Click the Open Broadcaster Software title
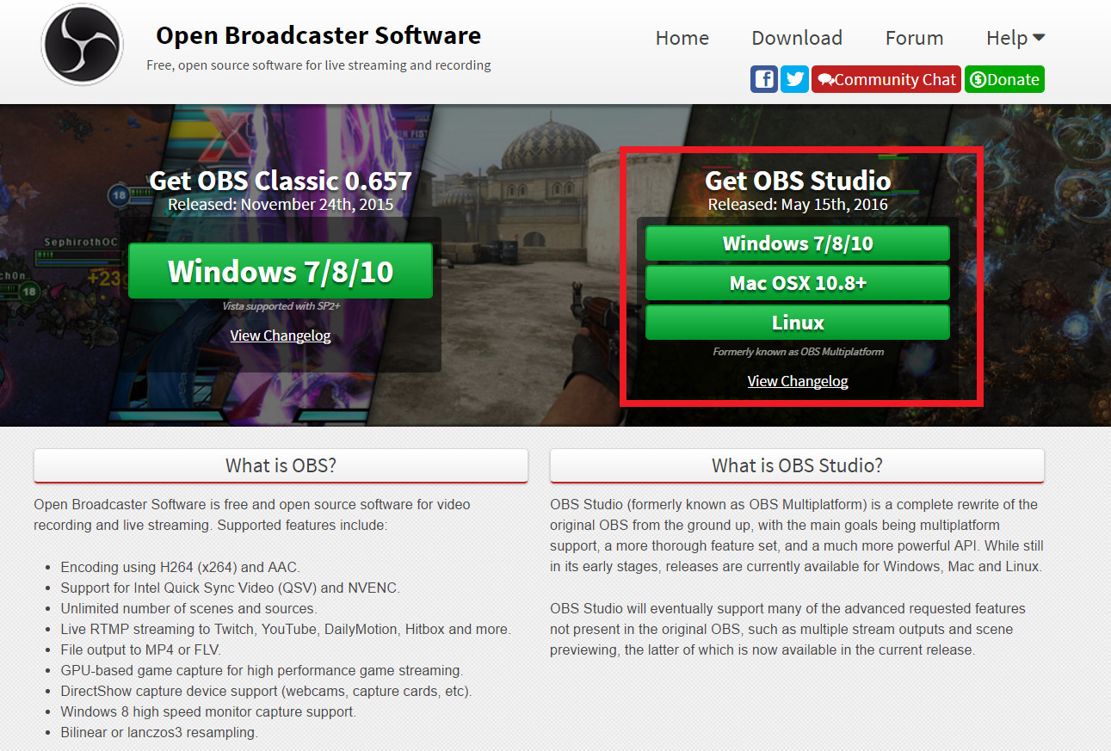This screenshot has width=1111, height=751. click(x=318, y=35)
